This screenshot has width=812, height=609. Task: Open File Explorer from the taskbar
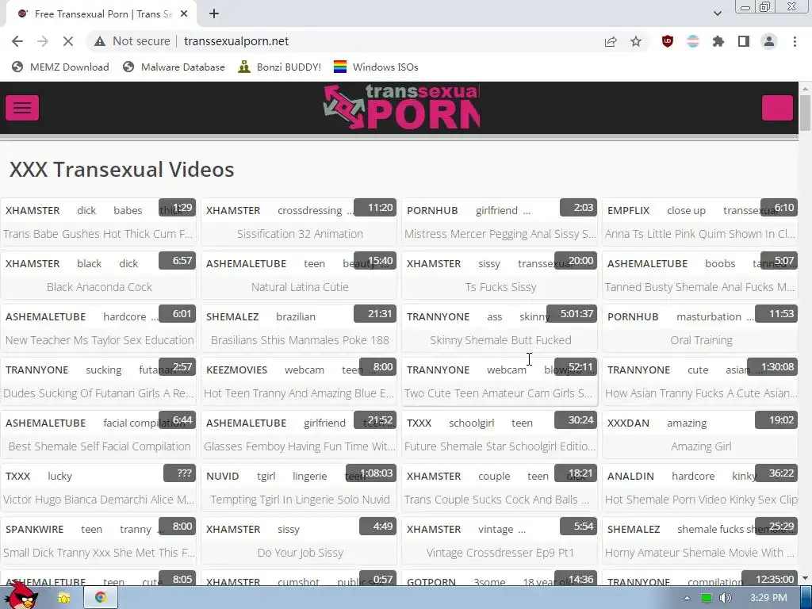[x=64, y=598]
